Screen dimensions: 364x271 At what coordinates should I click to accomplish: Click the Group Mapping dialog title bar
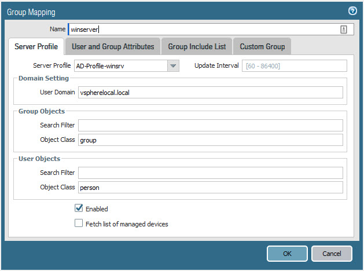click(x=174, y=11)
